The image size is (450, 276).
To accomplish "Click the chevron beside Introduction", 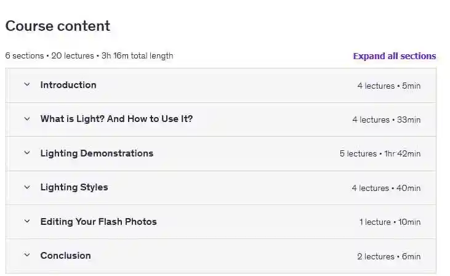I will point(26,85).
